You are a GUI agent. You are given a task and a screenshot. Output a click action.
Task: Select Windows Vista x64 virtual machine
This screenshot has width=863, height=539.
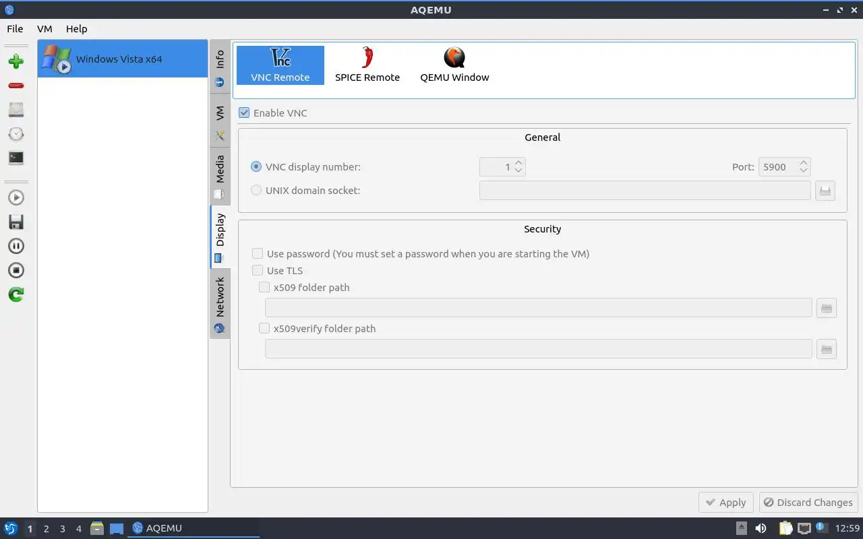[x=123, y=59]
